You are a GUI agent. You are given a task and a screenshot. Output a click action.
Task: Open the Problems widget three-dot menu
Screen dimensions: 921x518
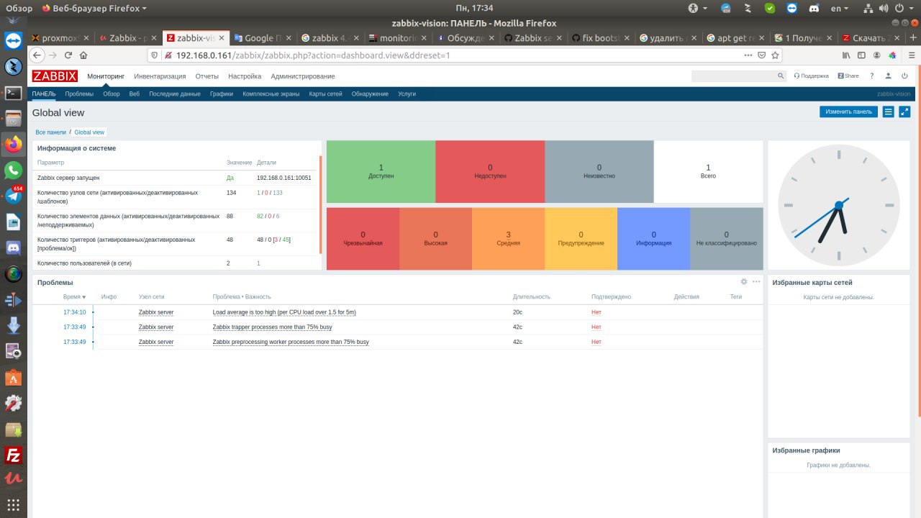click(756, 282)
